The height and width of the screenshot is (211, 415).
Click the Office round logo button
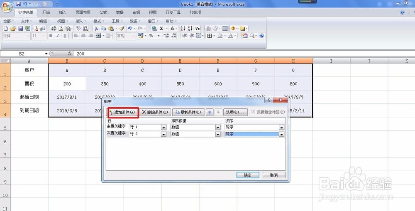[x=6, y=6]
